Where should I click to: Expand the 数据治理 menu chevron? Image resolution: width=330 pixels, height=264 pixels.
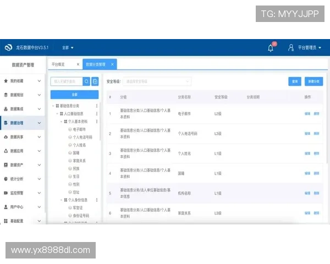click(39, 123)
